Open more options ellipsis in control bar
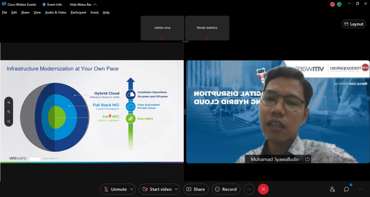Viewport: 370px width, 197px height. coord(249,189)
